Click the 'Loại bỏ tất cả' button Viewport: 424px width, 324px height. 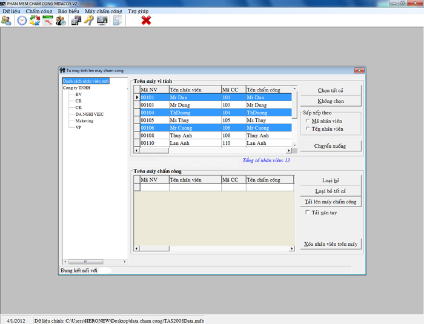(x=331, y=191)
